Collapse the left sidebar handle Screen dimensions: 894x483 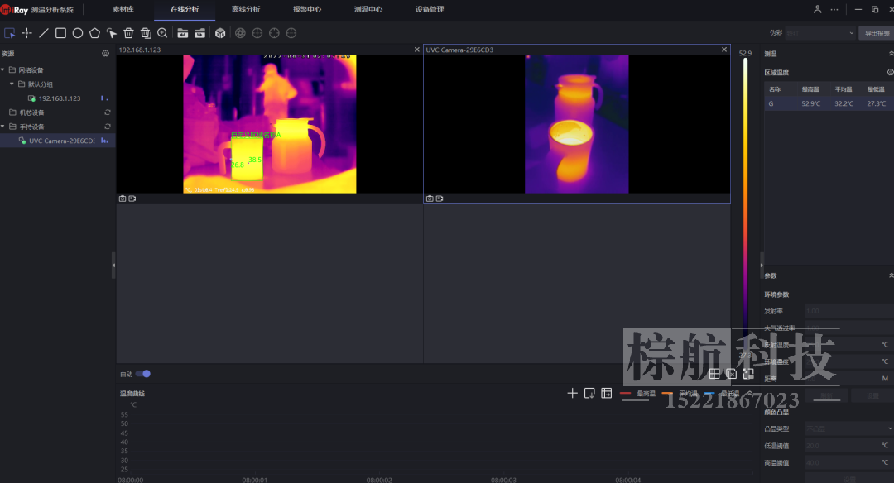pos(113,265)
